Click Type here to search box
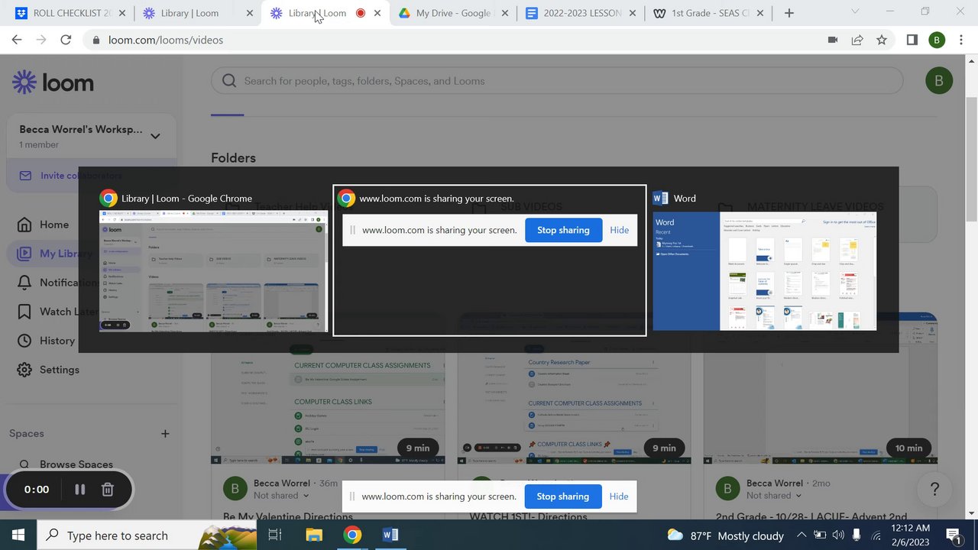 [147, 535]
